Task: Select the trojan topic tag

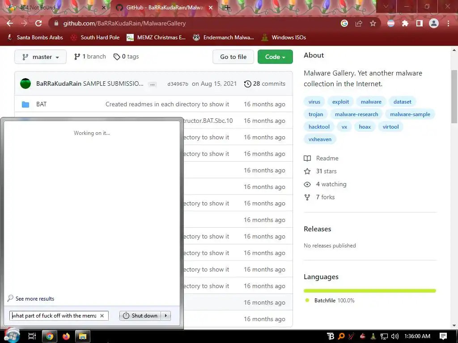Action: tap(316, 114)
